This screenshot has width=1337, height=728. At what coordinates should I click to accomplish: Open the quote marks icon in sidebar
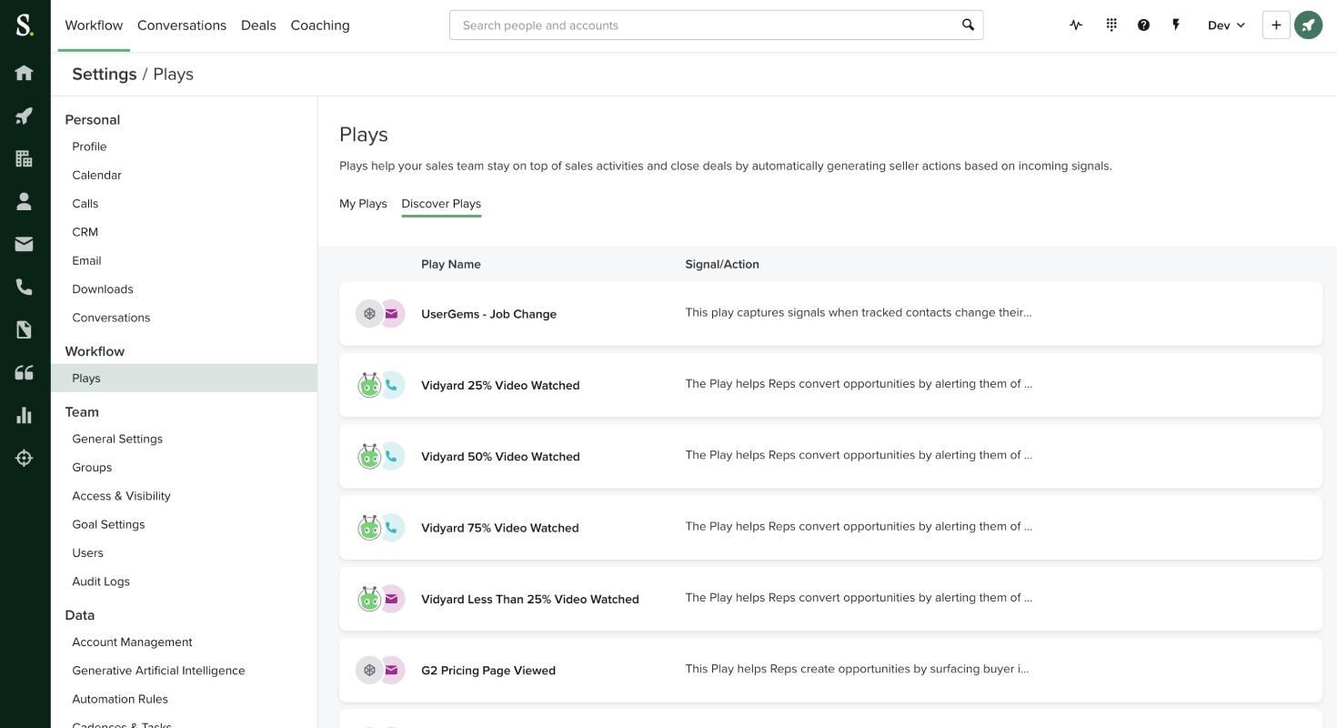click(25, 372)
